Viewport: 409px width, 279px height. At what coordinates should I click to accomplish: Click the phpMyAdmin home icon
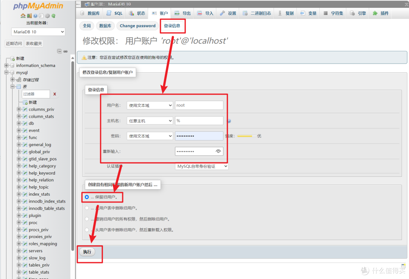coord(23,16)
